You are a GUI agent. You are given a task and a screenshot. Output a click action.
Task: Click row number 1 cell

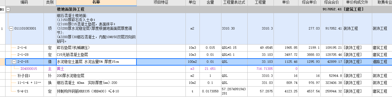click(x=2, y=29)
